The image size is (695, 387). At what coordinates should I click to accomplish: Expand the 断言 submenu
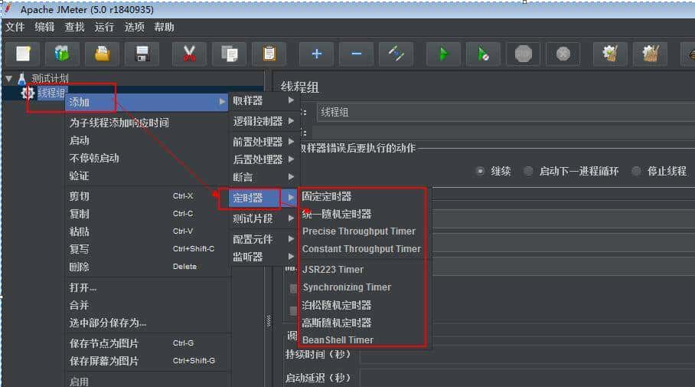(263, 177)
